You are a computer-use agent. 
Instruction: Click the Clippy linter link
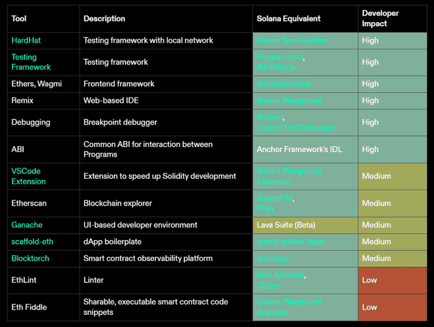coord(268,285)
